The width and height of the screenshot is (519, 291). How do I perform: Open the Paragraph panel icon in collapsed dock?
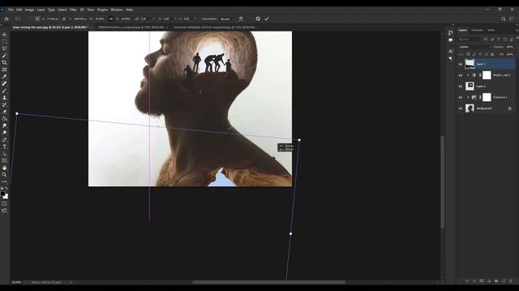click(451, 58)
